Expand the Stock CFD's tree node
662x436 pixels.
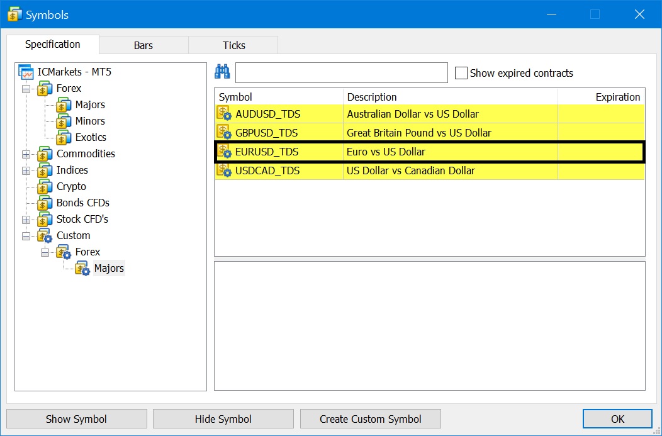point(26,220)
